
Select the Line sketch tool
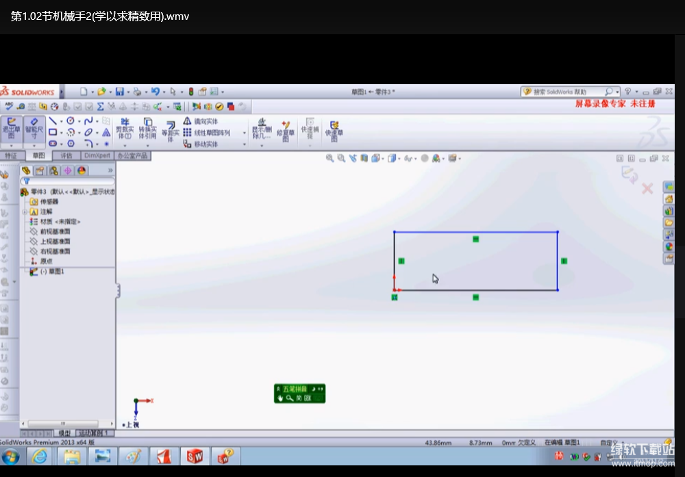tap(53, 121)
